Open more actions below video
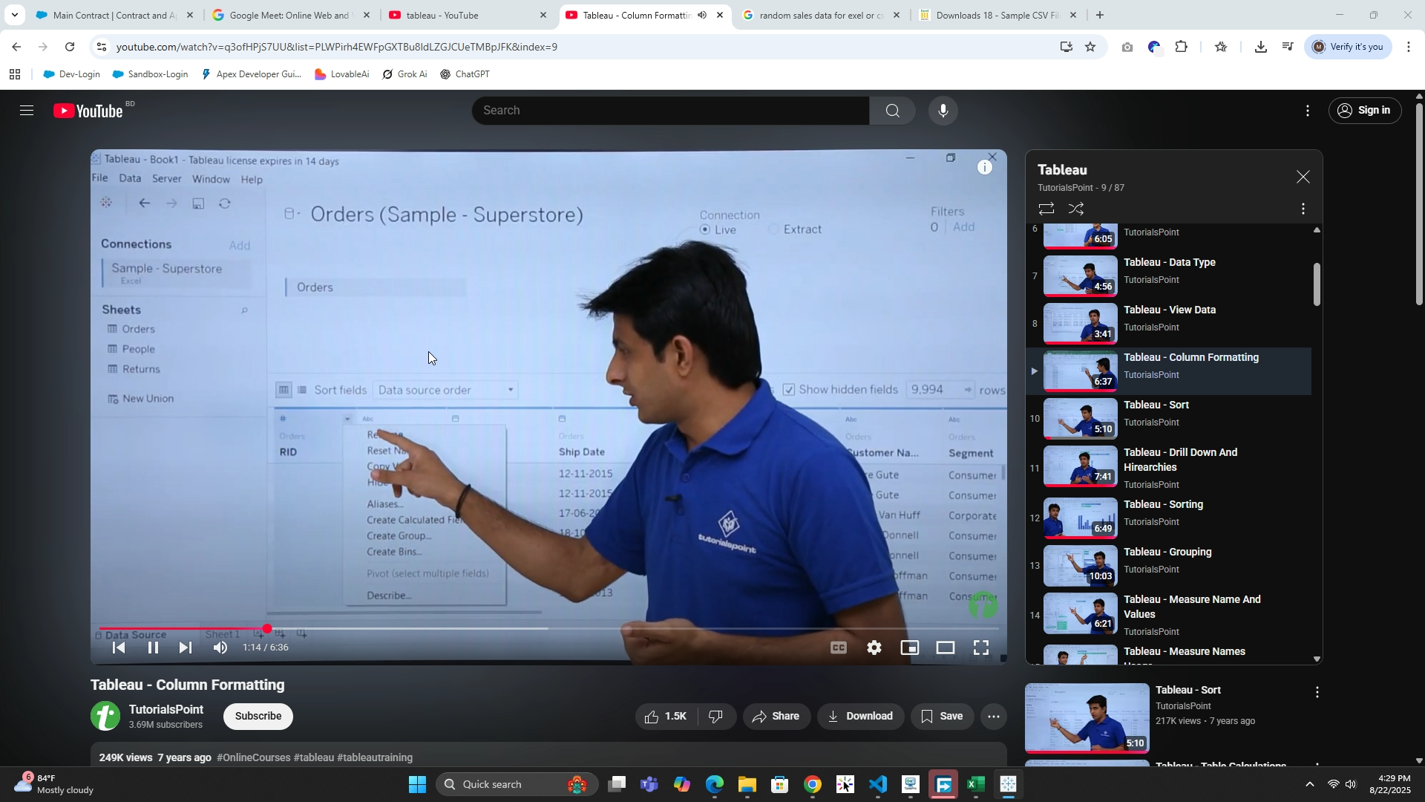Screen dimensions: 1425x802 click(x=994, y=717)
